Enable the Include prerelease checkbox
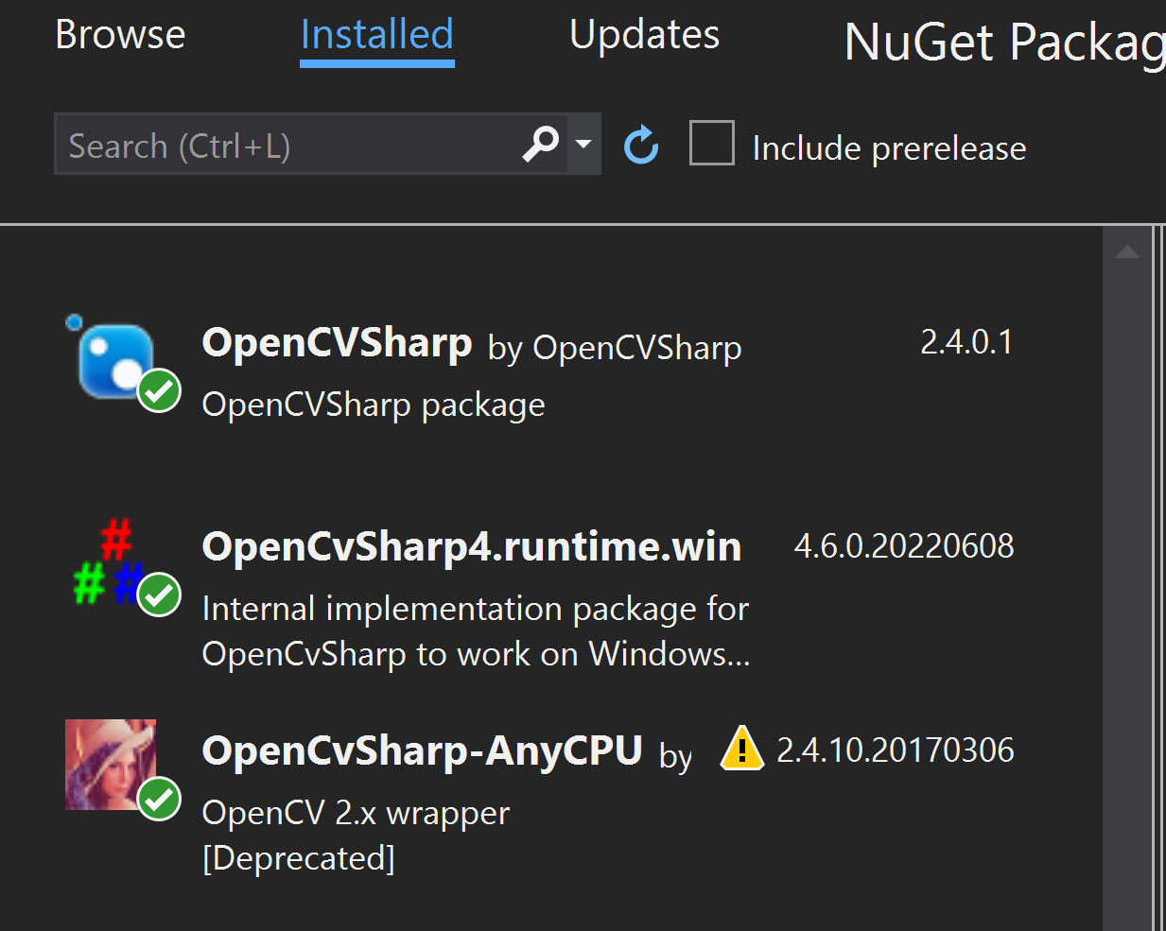Image resolution: width=1166 pixels, height=931 pixels. tap(711, 143)
